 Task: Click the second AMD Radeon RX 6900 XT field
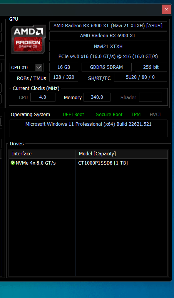(x=108, y=36)
